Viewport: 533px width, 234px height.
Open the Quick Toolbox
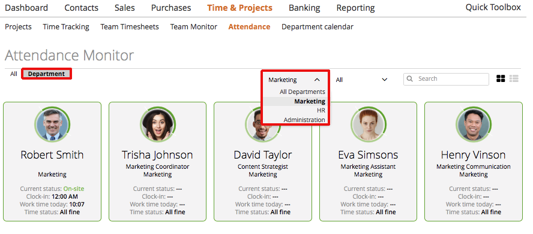493,7
